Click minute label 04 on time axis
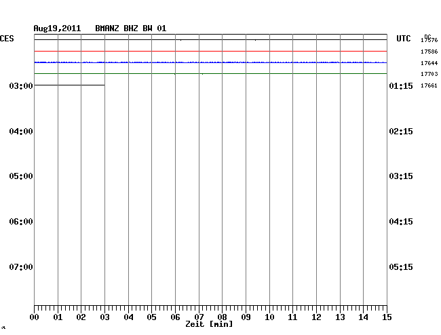441x335 pixels. [x=128, y=317]
